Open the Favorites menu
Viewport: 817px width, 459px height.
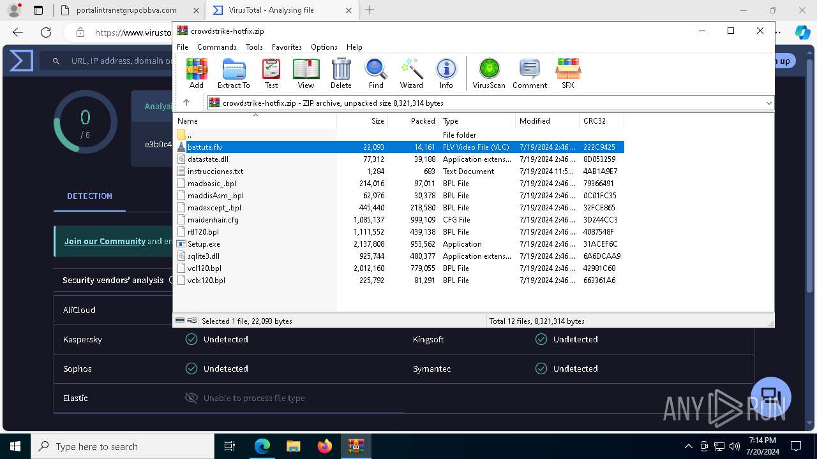coord(287,47)
